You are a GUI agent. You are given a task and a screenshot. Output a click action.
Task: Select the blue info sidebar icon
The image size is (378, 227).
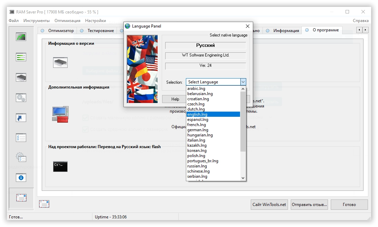[21, 178]
